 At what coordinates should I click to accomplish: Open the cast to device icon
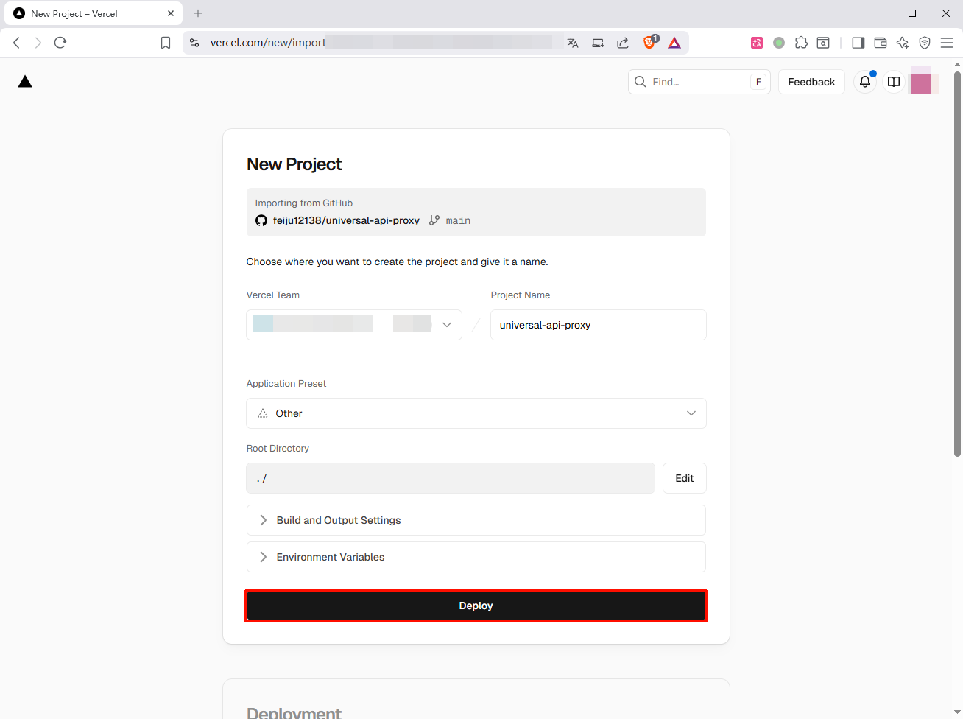click(598, 43)
